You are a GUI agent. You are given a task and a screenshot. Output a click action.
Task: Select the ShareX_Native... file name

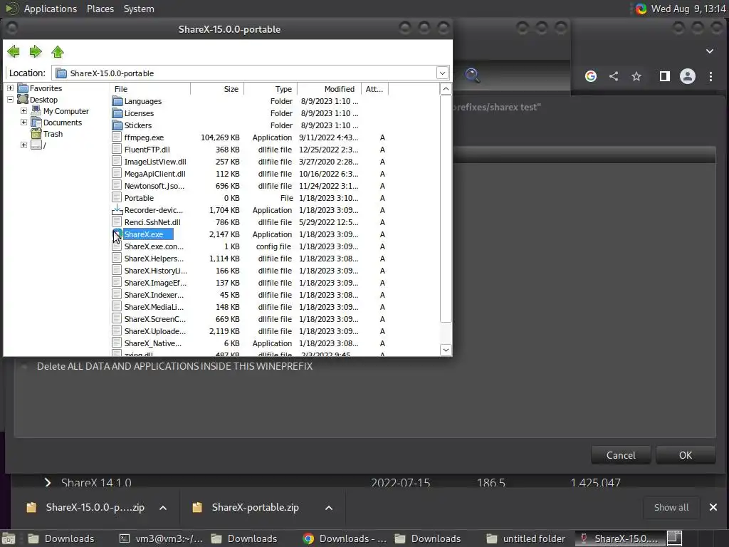(x=153, y=343)
